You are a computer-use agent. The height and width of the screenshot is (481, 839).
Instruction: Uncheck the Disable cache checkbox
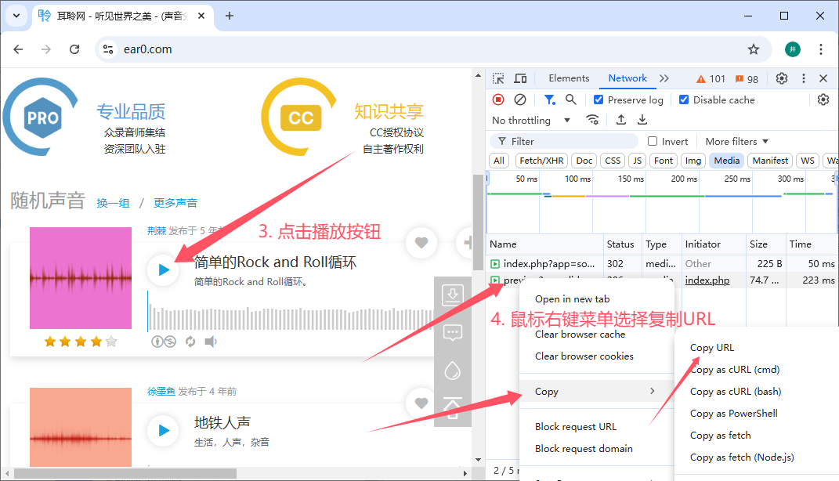[684, 99]
